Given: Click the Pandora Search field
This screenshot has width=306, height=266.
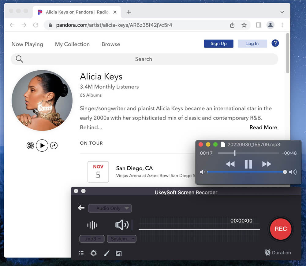Looking at the screenshot, I should pos(144,59).
